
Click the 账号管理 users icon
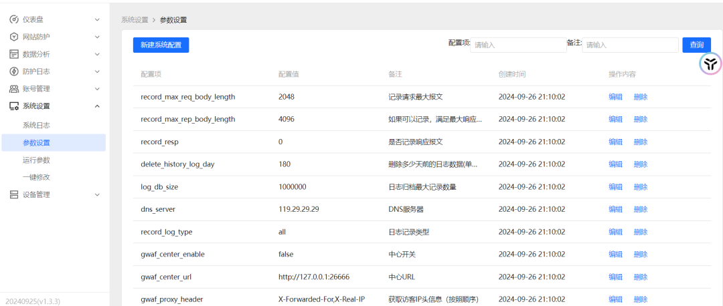click(x=13, y=89)
